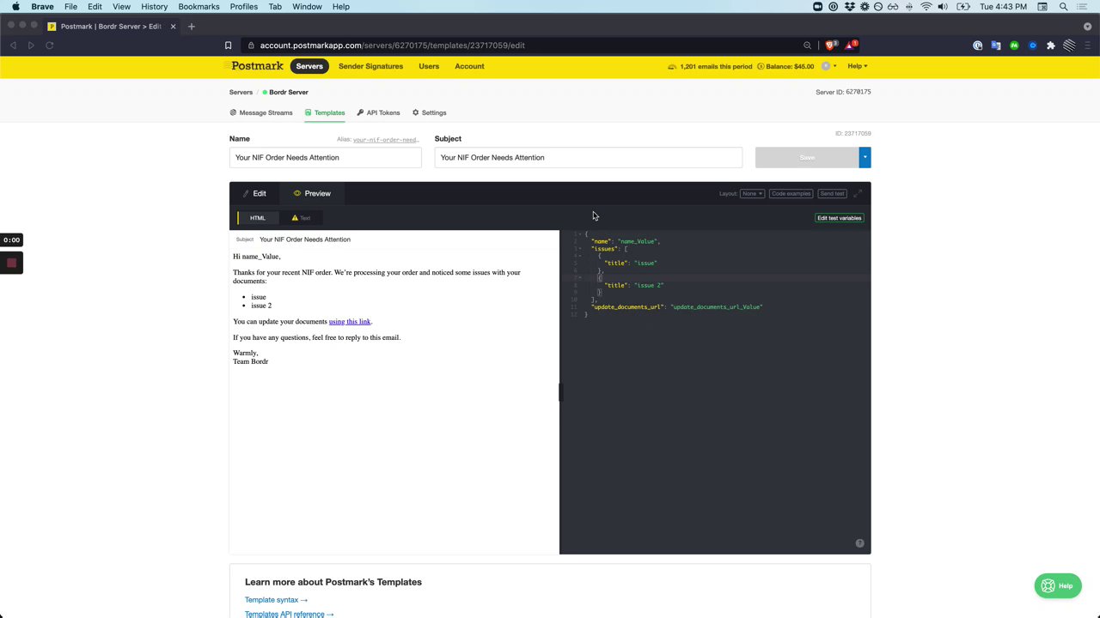
Task: Collapse fold arrow on JSON line 7
Action: click(580, 277)
